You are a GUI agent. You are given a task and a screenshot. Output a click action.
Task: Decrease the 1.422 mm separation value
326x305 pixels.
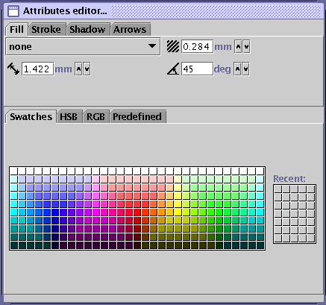pos(87,69)
